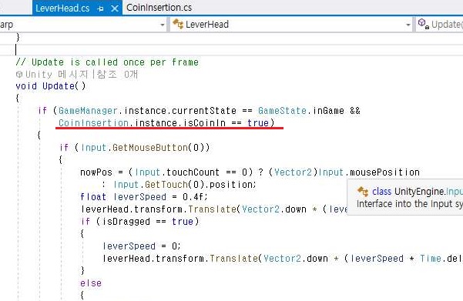463x301 pixels.
Task: Click 'GetTouch' in the code
Action: (x=166, y=185)
